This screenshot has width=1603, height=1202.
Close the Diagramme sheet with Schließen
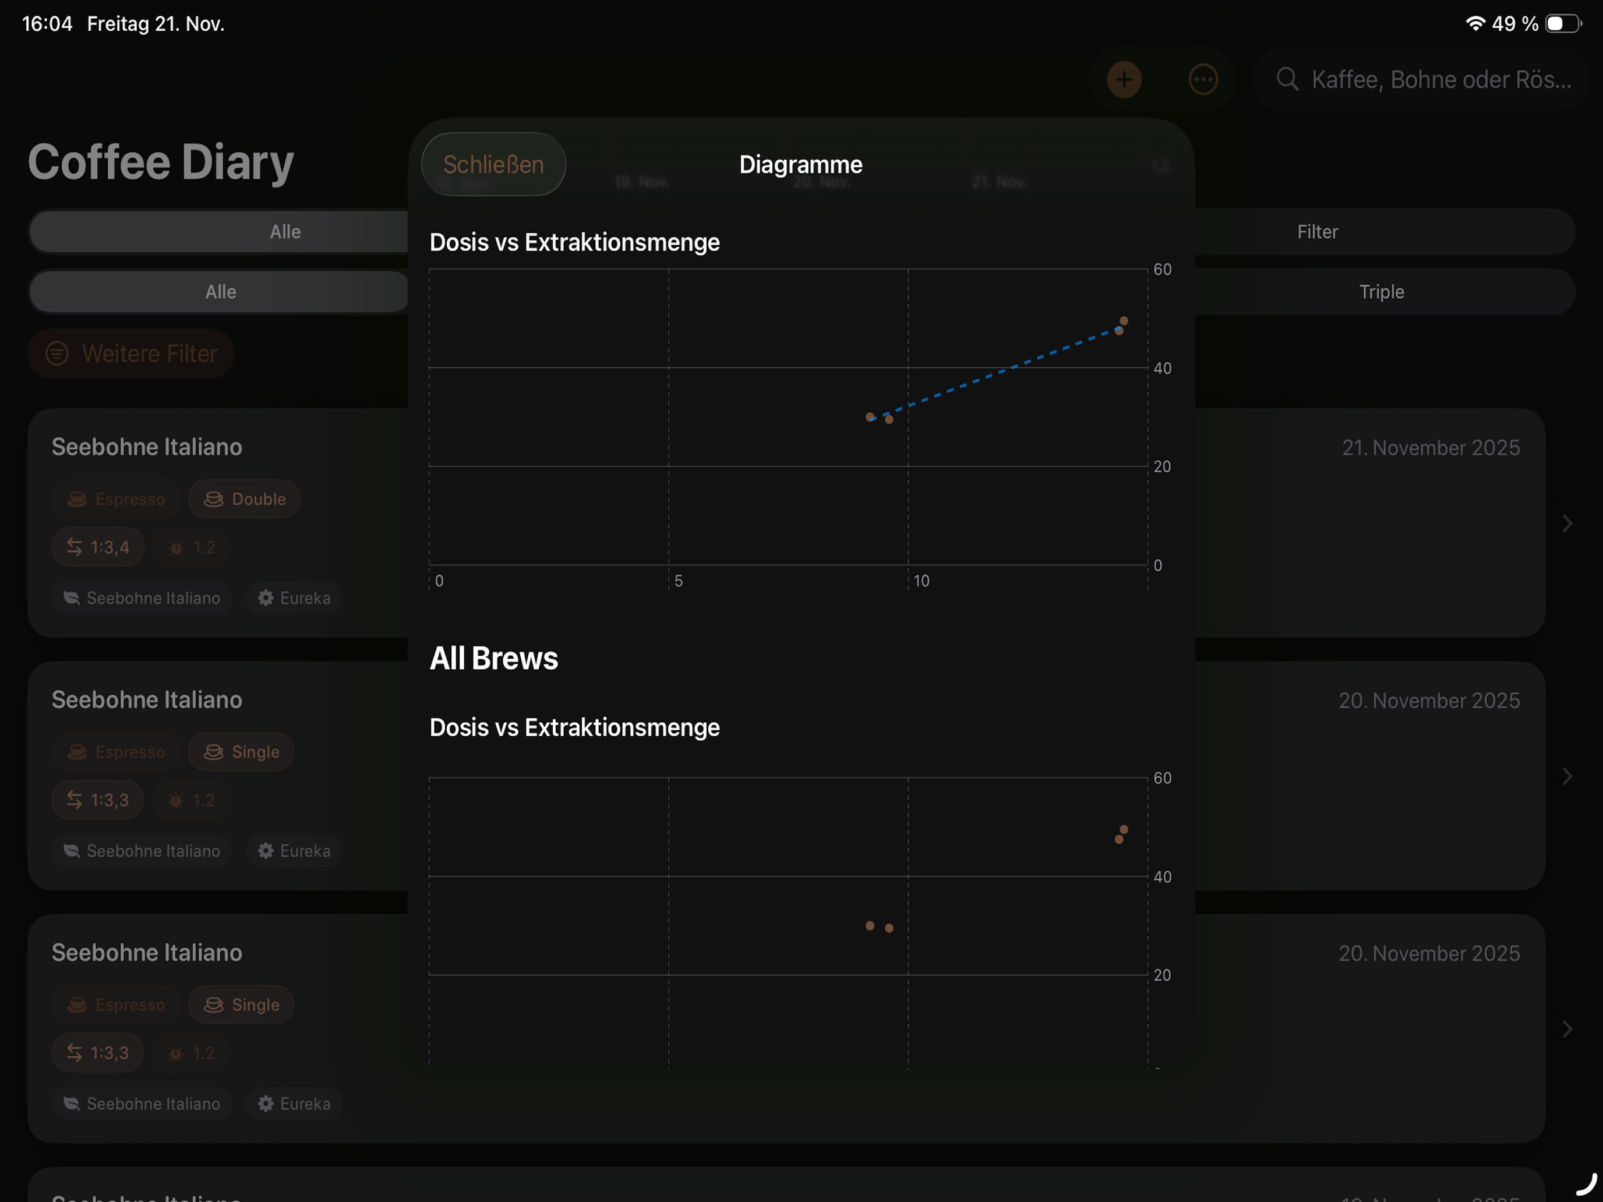(493, 164)
